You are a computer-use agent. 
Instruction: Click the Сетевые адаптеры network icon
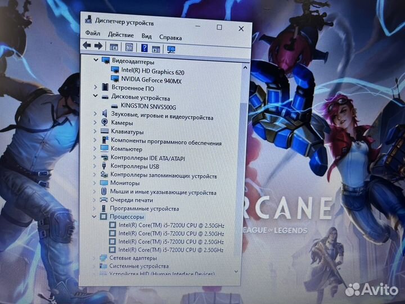[x=103, y=258]
